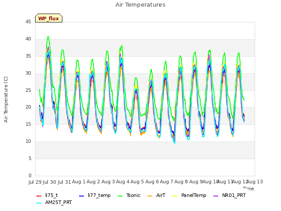The image size is (281, 211).
Task: Toggle the PanelTemp legend entry
Action: pos(189,195)
